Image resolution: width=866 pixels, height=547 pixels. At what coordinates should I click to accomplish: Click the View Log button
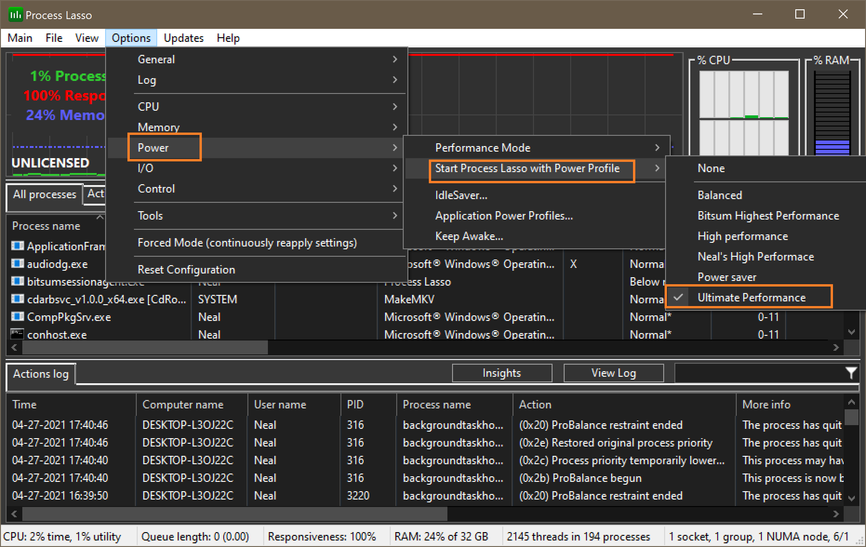pyautogui.click(x=613, y=373)
